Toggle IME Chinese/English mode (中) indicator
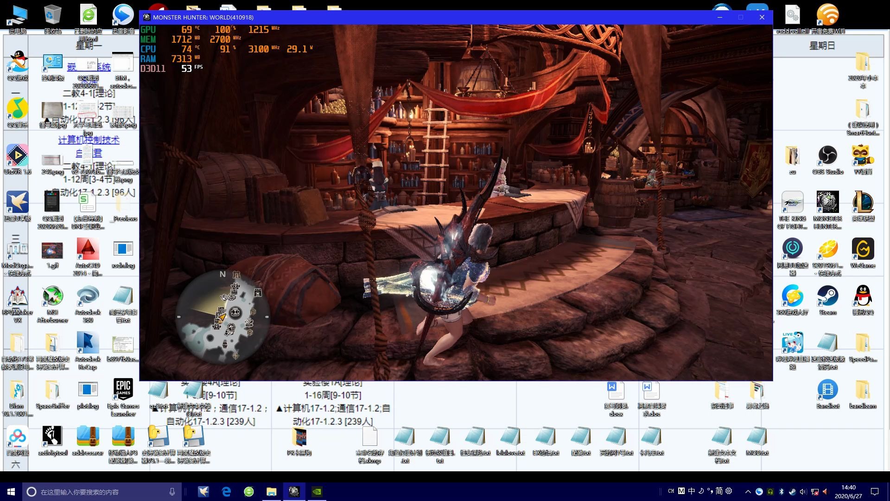This screenshot has height=501, width=890. (691, 491)
